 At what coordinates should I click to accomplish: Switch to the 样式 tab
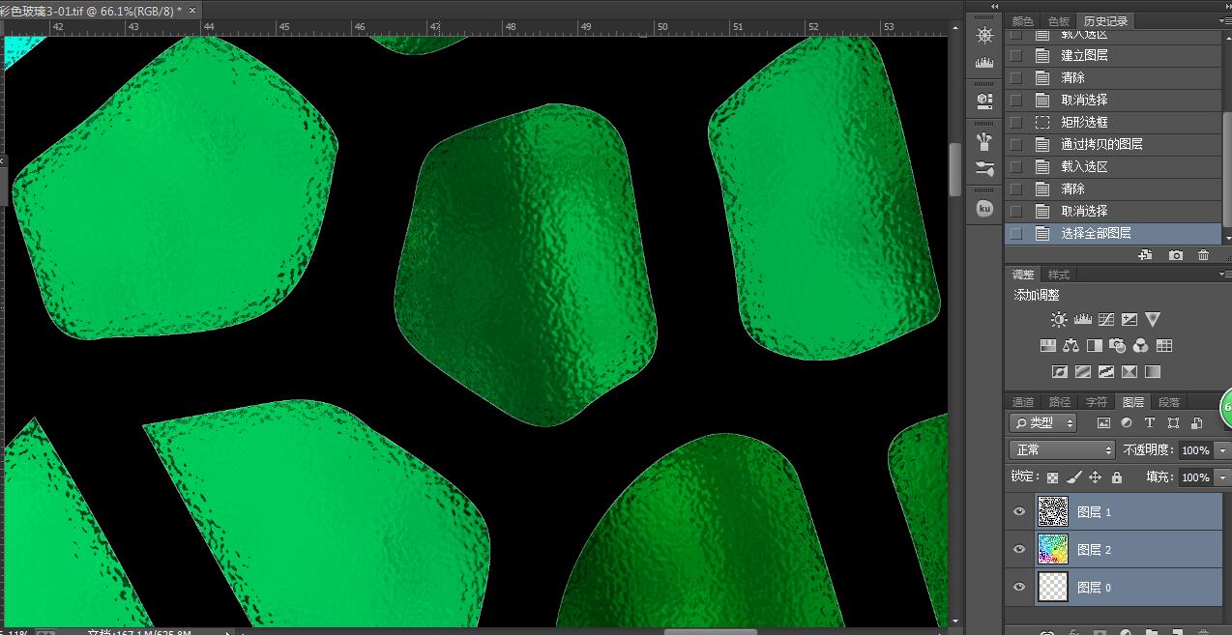pos(1060,275)
